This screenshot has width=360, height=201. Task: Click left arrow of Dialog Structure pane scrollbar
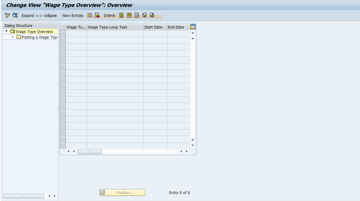point(49,196)
